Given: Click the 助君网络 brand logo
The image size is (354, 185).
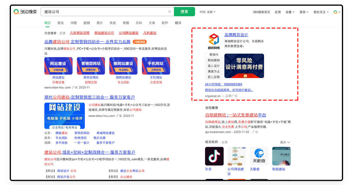Looking at the screenshot, I should 214,41.
